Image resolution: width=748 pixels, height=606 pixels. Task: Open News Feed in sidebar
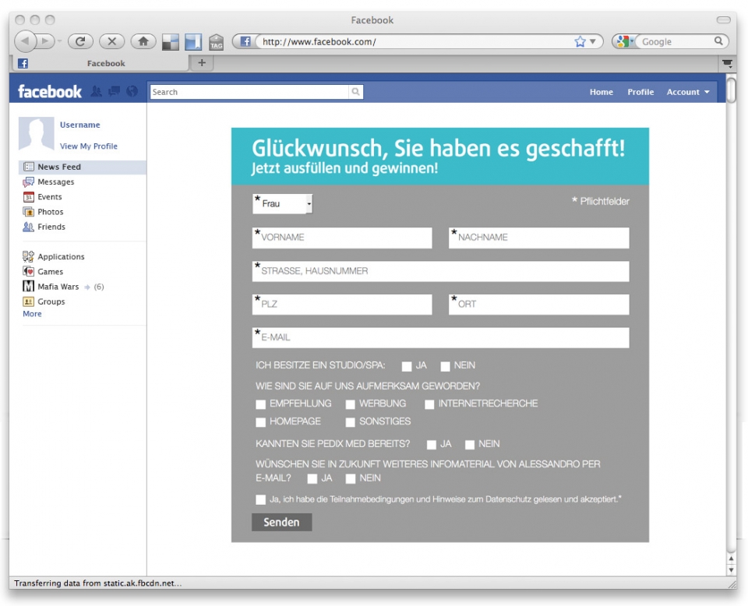82,167
